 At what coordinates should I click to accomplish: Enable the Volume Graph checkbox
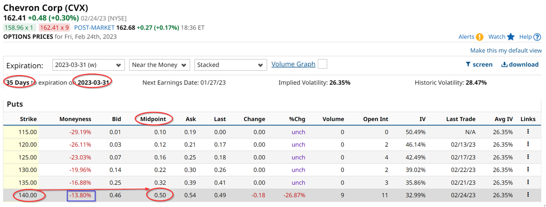[323, 64]
